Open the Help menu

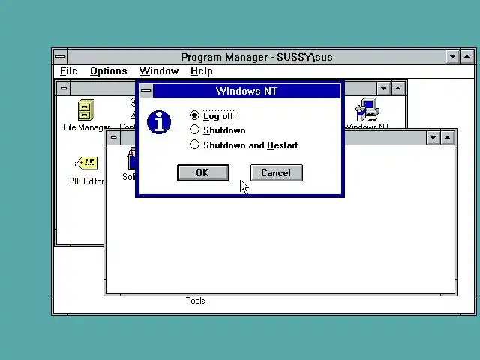click(201, 70)
